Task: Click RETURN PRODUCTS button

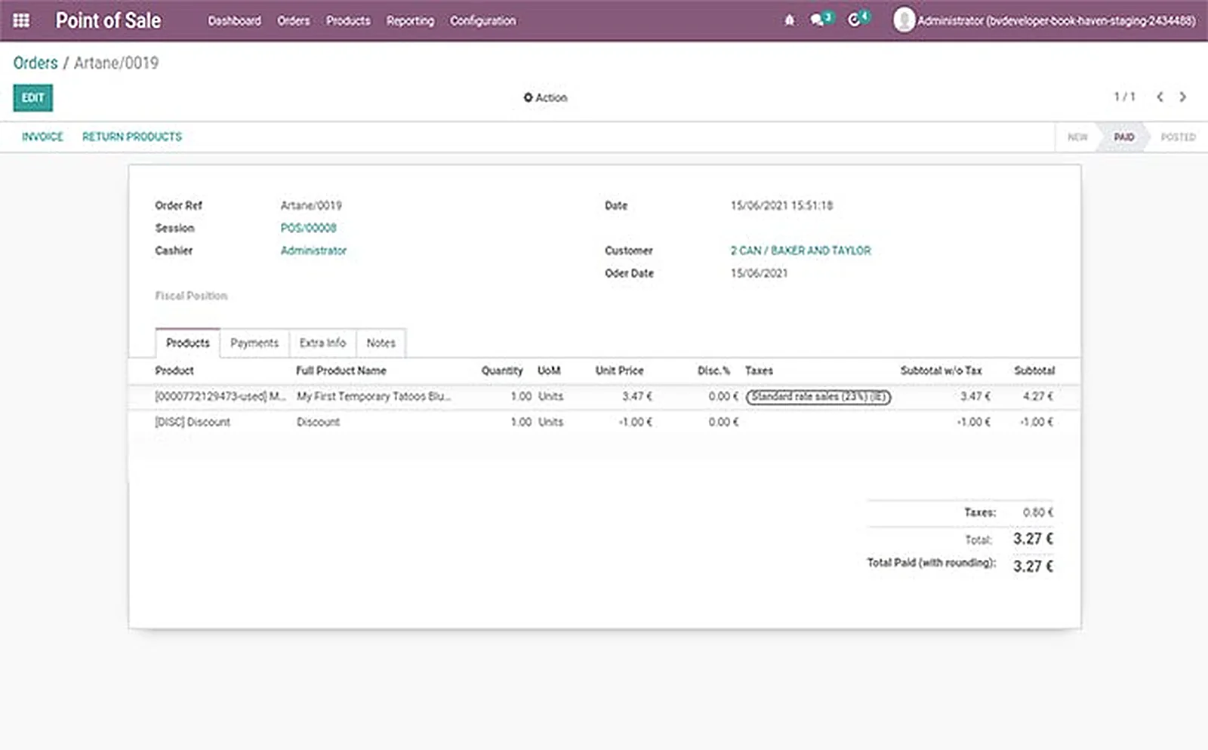Action: coord(132,137)
